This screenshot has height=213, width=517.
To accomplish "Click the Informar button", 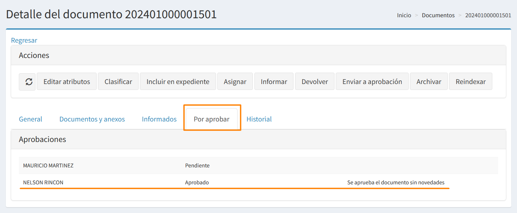I will [274, 81].
